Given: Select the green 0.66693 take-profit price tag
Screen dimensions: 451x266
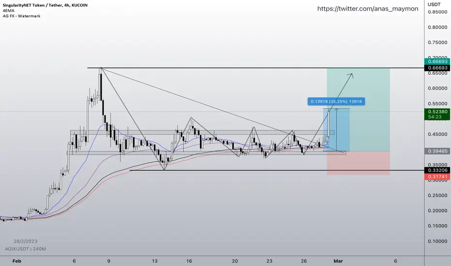Looking at the screenshot, I should pos(437,61).
